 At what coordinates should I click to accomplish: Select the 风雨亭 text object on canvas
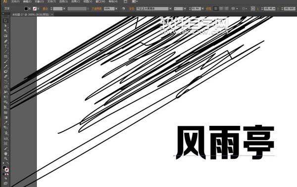[225, 142]
